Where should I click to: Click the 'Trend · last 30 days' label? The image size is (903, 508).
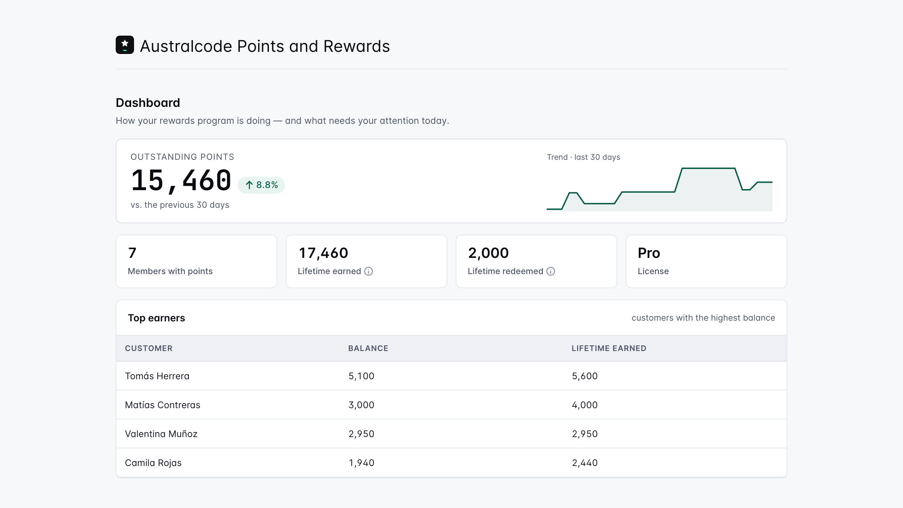pos(583,157)
